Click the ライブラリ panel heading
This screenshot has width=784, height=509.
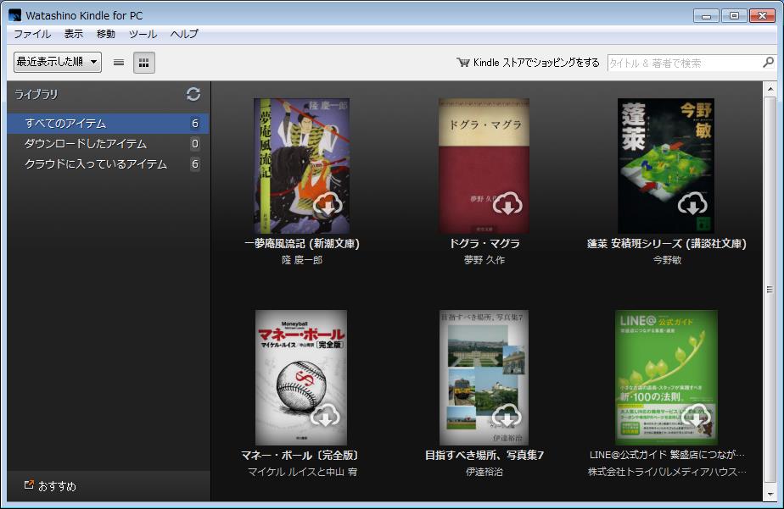pos(36,94)
